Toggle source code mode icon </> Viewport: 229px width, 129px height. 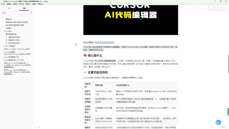39,127
